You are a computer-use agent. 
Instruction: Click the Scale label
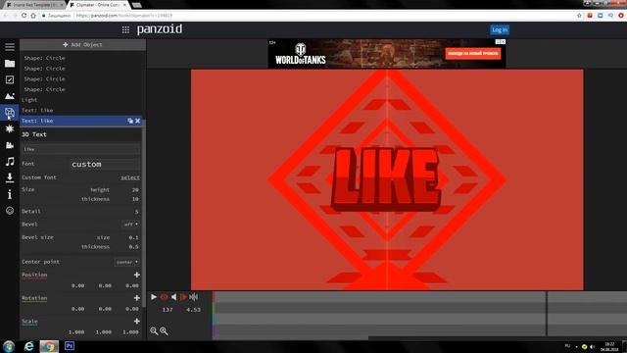(29, 322)
